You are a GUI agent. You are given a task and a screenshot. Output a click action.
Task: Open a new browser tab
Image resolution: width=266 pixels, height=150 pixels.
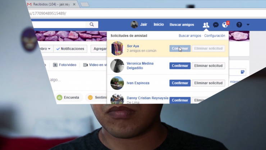coord(84,4)
